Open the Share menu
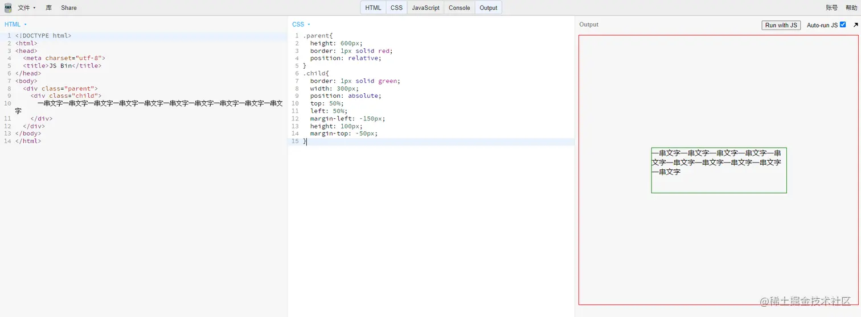Screen dimensions: 861x317 tap(69, 8)
